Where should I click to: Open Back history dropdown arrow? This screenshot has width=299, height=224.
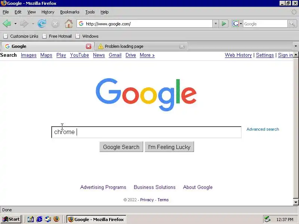click(x=15, y=24)
